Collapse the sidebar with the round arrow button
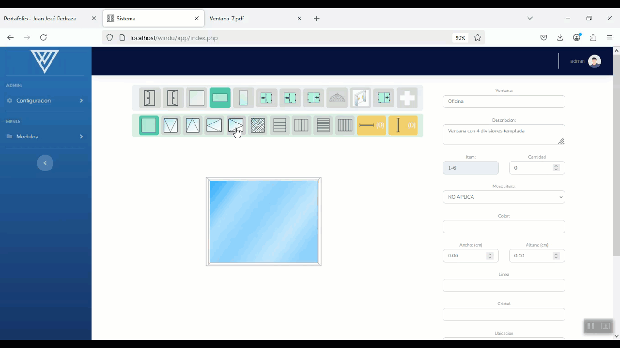 point(45,163)
